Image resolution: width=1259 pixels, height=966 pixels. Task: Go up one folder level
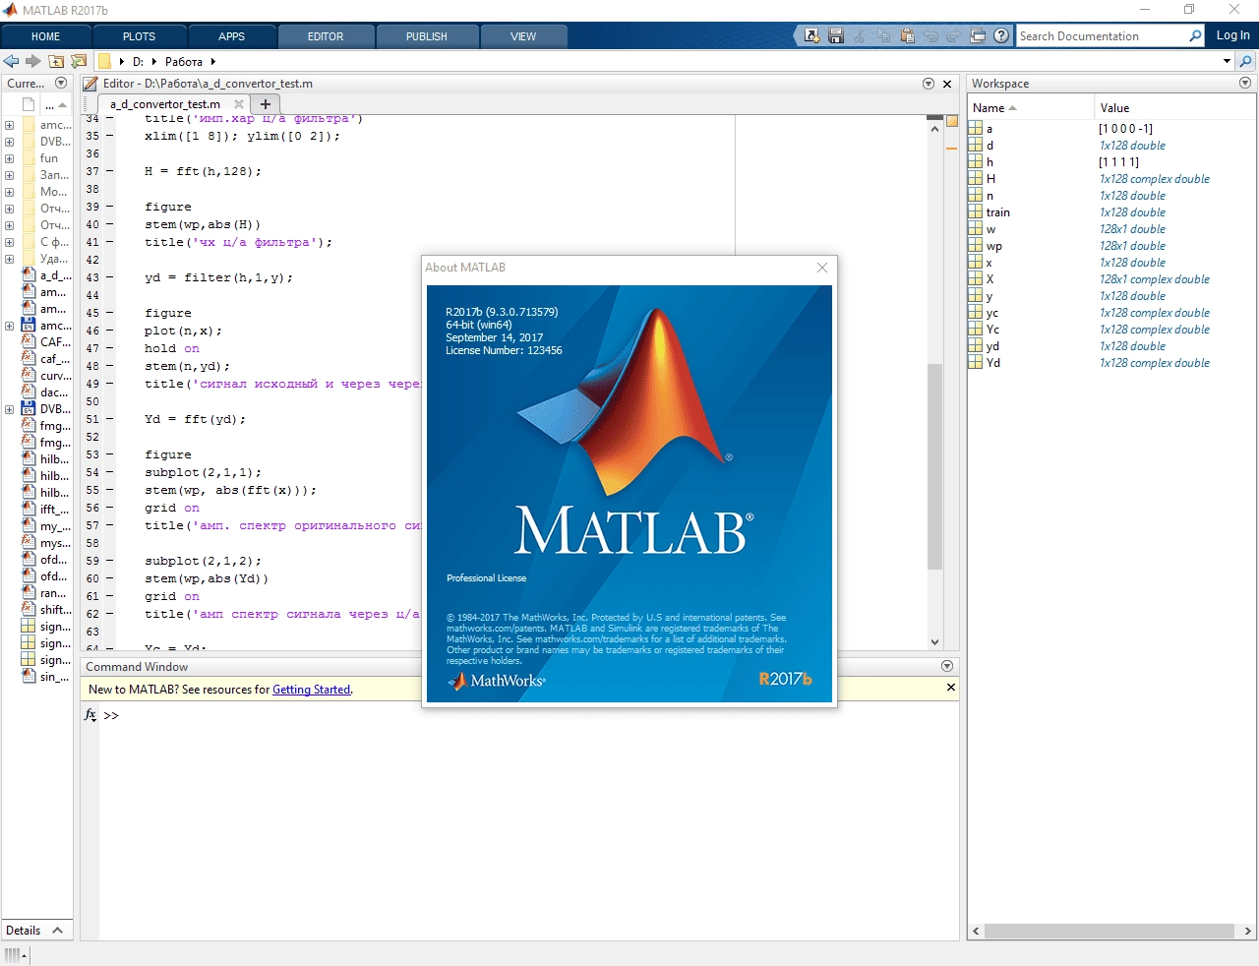pyautogui.click(x=56, y=61)
